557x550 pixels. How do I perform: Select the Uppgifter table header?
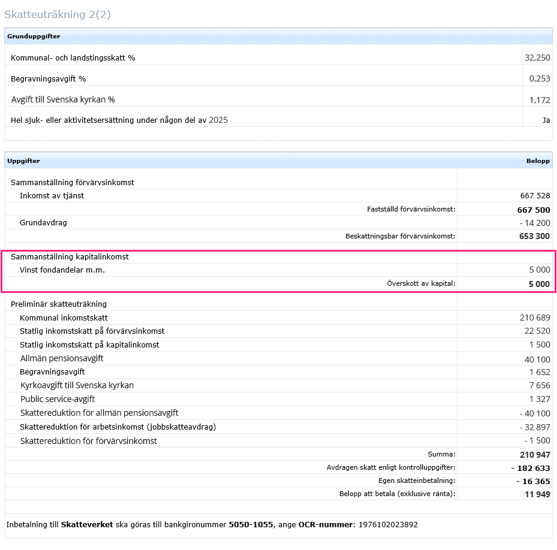(x=23, y=161)
